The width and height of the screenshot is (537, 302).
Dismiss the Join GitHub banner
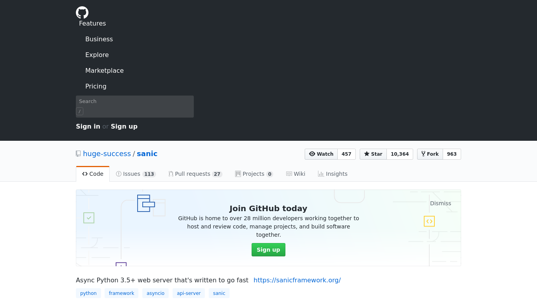pos(440,203)
